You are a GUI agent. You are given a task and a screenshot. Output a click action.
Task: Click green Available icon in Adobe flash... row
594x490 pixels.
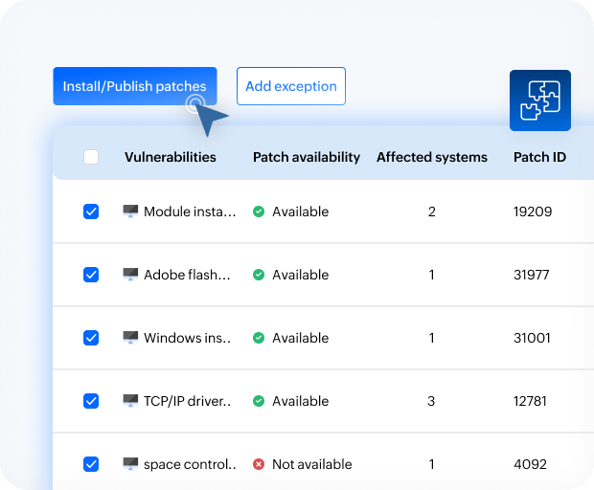259,275
